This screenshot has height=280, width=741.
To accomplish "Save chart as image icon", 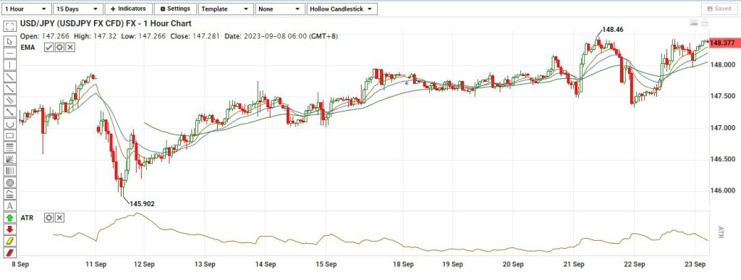I will (x=694, y=23).
